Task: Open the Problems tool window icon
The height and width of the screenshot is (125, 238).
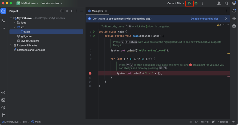Action: point(3,108)
